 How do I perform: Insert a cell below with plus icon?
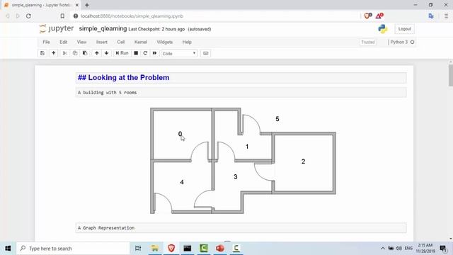pos(54,53)
